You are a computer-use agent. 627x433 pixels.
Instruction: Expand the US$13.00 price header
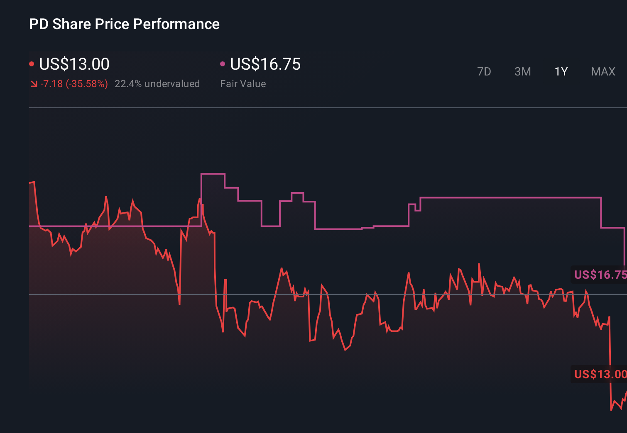(74, 64)
